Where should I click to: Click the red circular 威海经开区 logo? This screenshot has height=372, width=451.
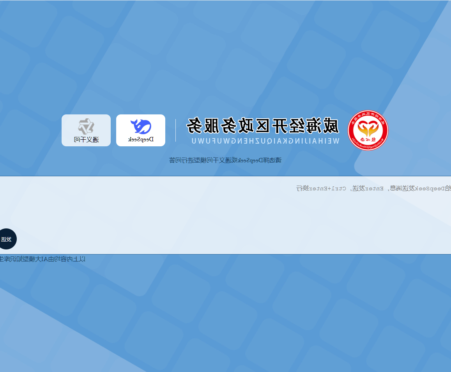(368, 130)
